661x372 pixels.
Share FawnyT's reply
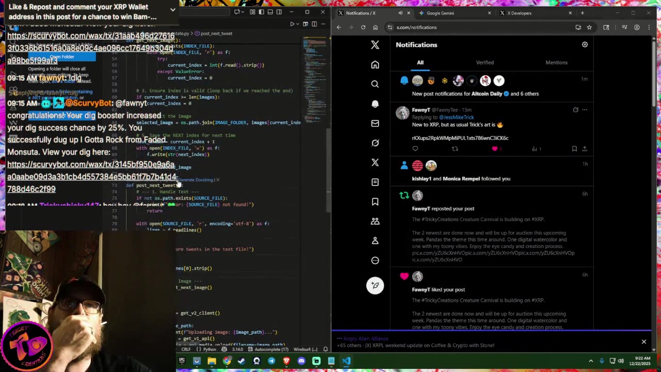(x=585, y=149)
